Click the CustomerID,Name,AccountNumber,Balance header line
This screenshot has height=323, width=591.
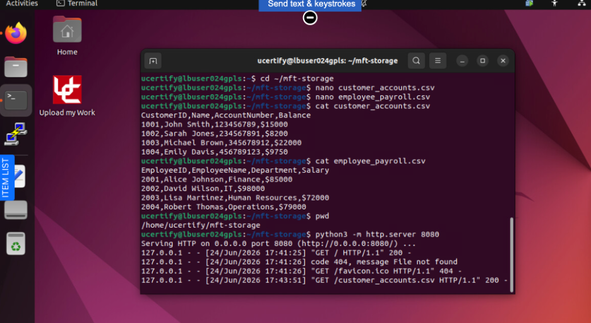coord(226,115)
